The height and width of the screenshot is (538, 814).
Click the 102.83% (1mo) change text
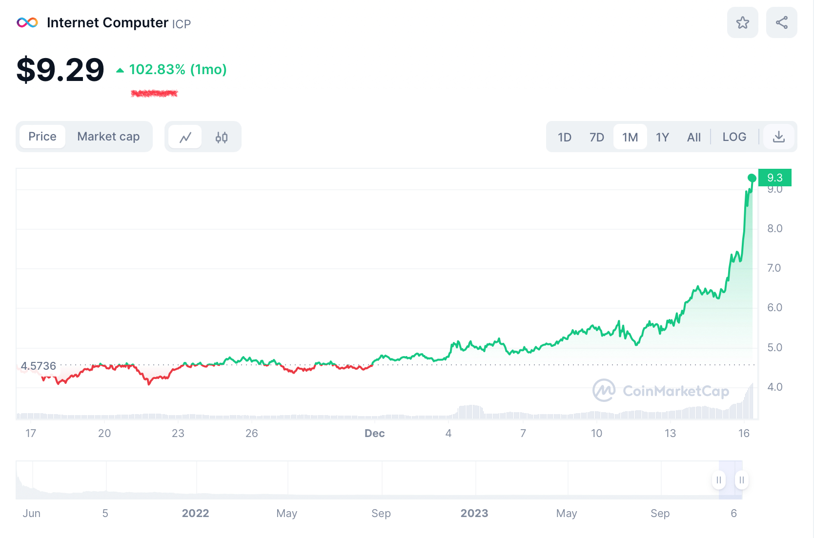(x=178, y=70)
